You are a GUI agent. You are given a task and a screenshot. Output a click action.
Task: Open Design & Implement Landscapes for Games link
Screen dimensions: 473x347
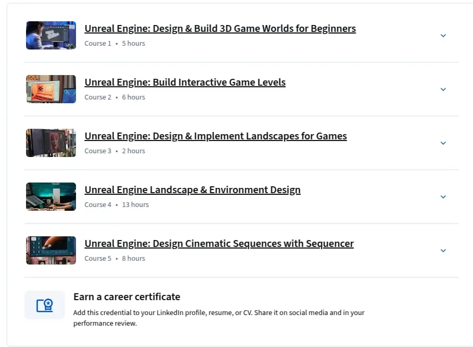pyautogui.click(x=215, y=136)
